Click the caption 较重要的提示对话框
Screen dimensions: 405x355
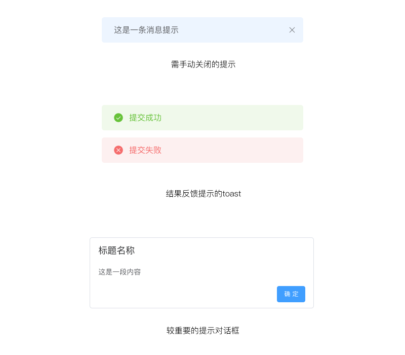coord(203,331)
